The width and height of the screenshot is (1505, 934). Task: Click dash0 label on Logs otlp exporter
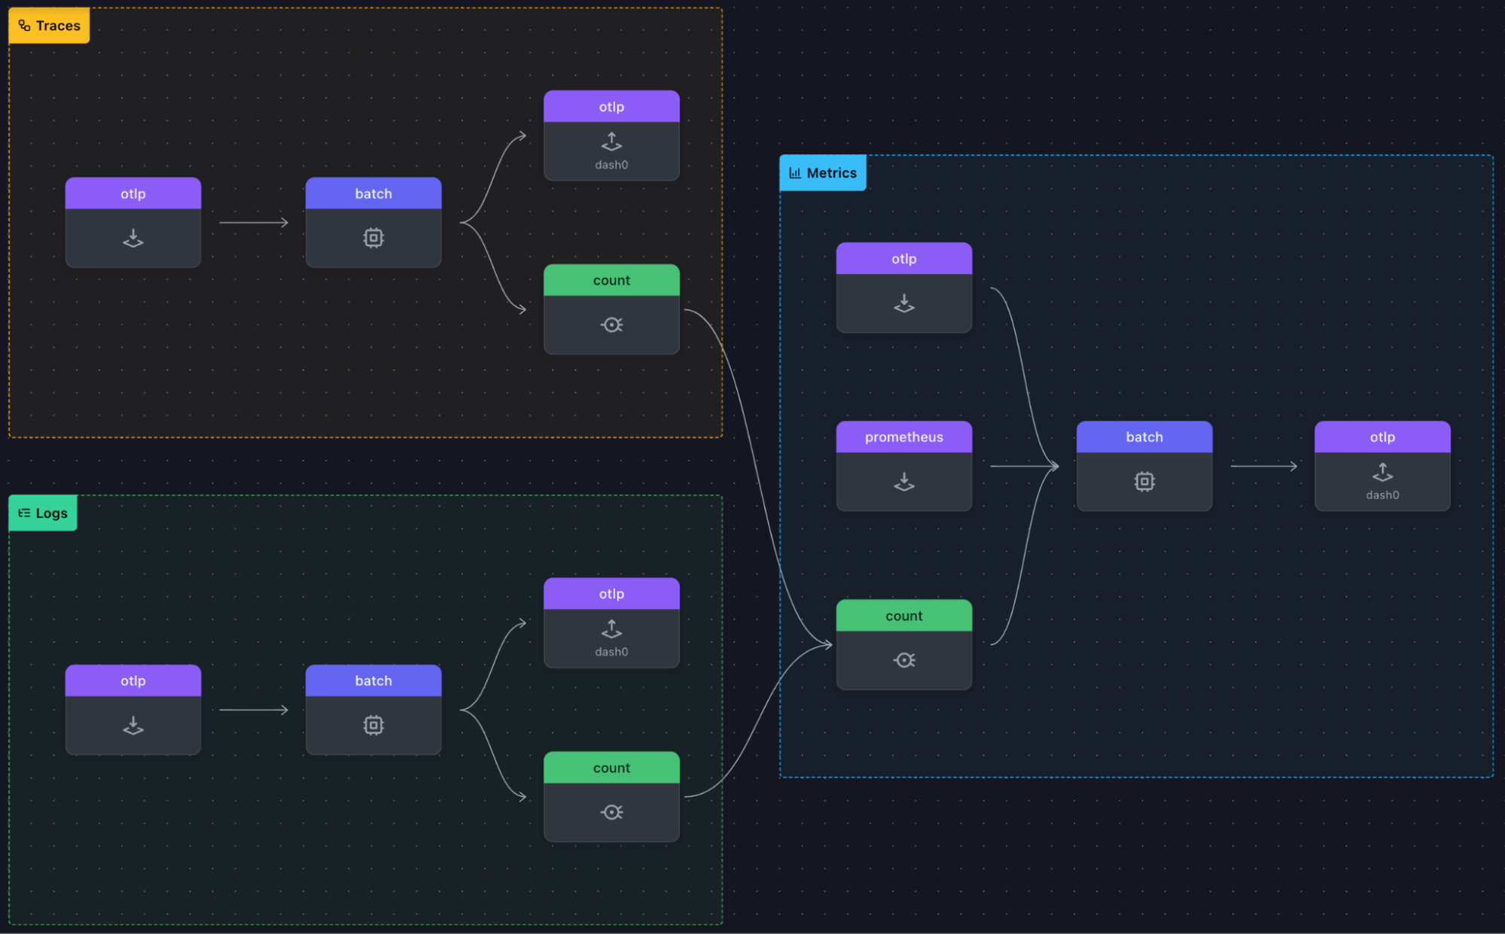611,652
